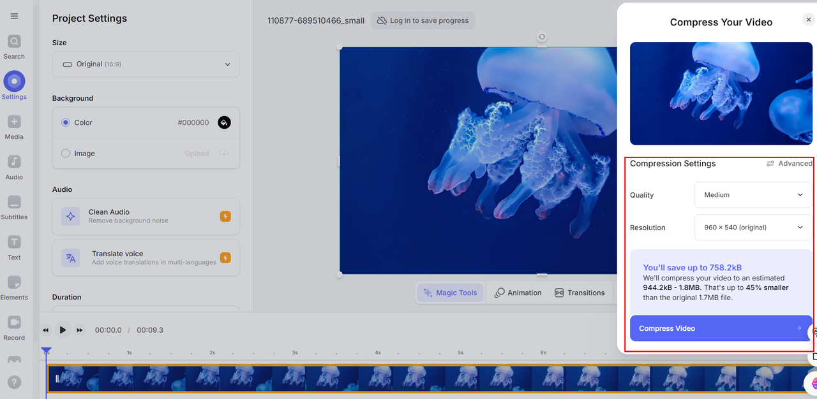Click the current time 00:00.0 display
Image resolution: width=817 pixels, height=399 pixels.
click(109, 330)
